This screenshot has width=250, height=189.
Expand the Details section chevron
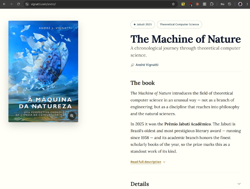(239, 184)
